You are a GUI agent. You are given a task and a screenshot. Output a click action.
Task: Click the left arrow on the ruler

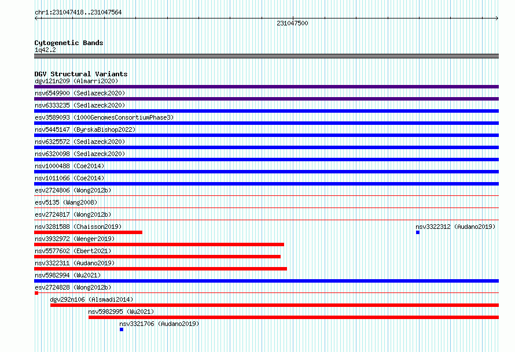coord(36,18)
